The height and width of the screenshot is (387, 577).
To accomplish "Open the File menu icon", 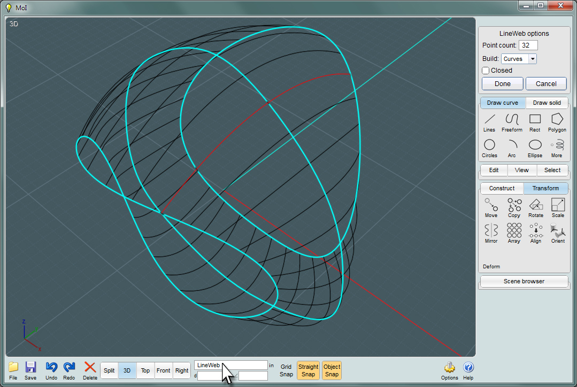I will pyautogui.click(x=13, y=370).
